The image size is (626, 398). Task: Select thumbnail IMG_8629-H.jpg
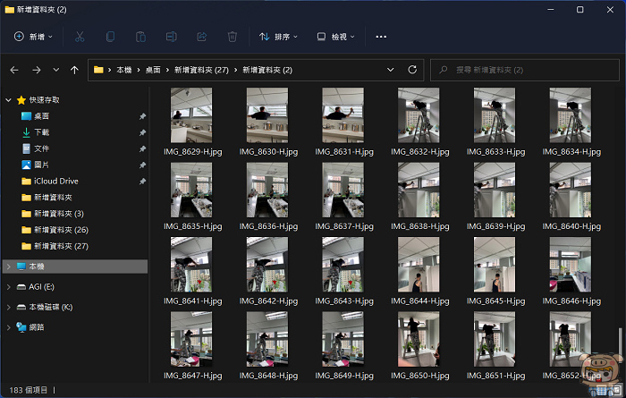(x=191, y=115)
